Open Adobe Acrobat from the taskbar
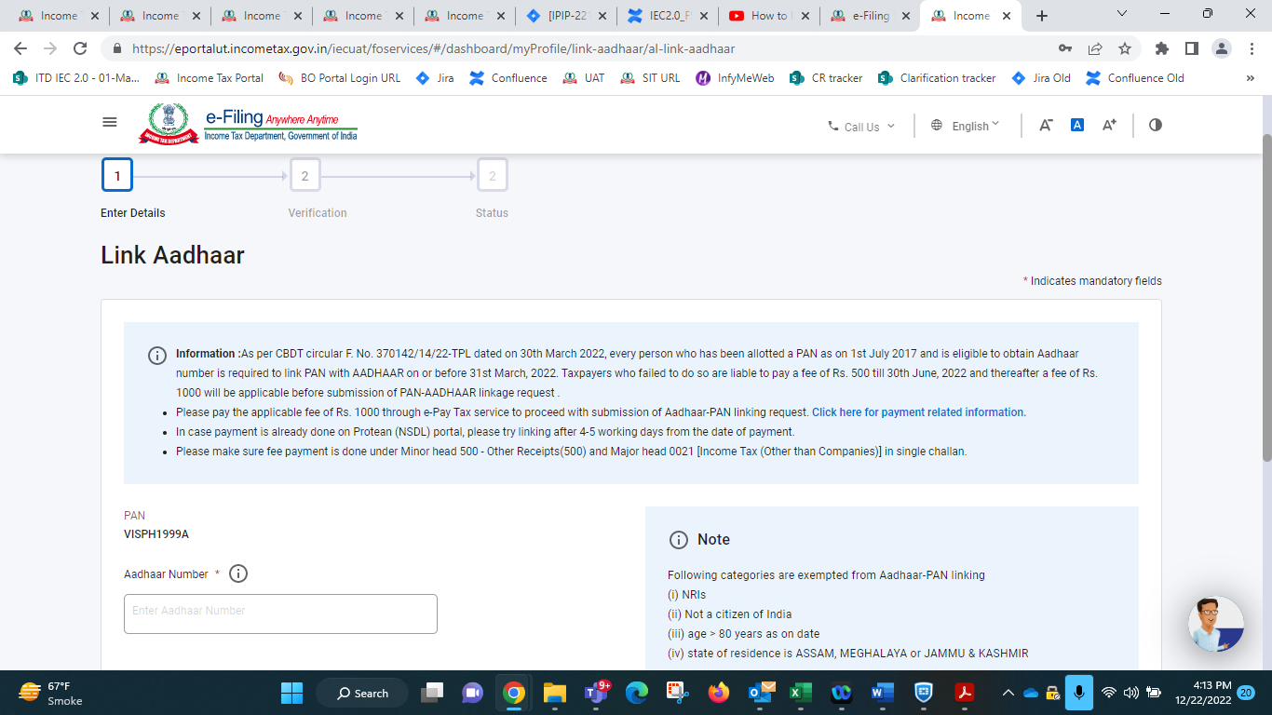1272x715 pixels. 966,693
